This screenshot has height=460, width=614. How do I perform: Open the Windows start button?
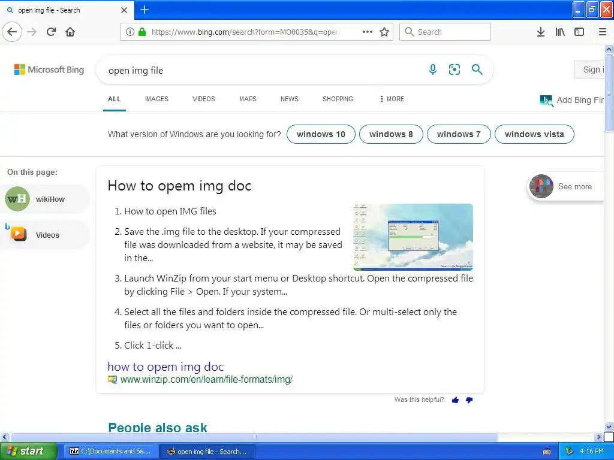click(28, 451)
